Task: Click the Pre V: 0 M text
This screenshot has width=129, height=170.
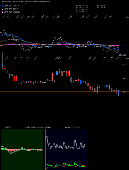Action: 101,8
